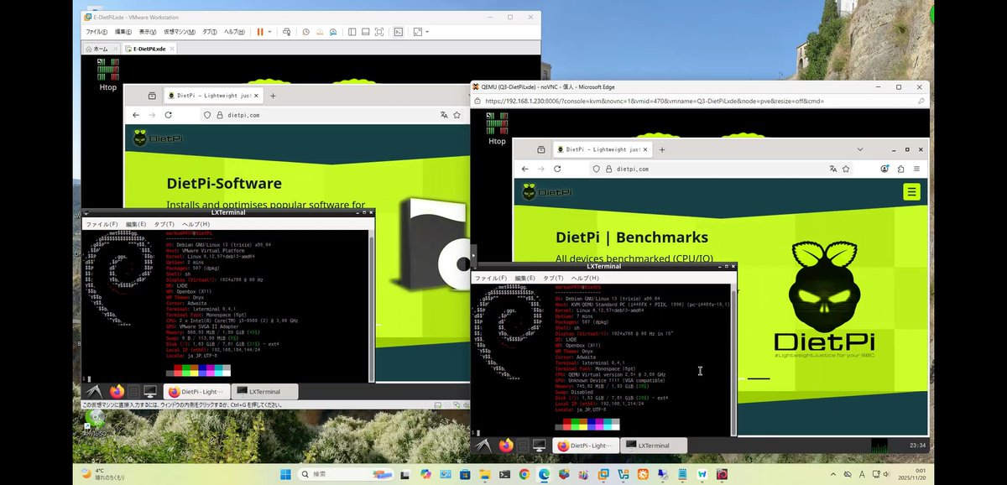The image size is (1007, 485).
Task: Open the タブ menu in VMware Workstation
Action: coord(210,32)
